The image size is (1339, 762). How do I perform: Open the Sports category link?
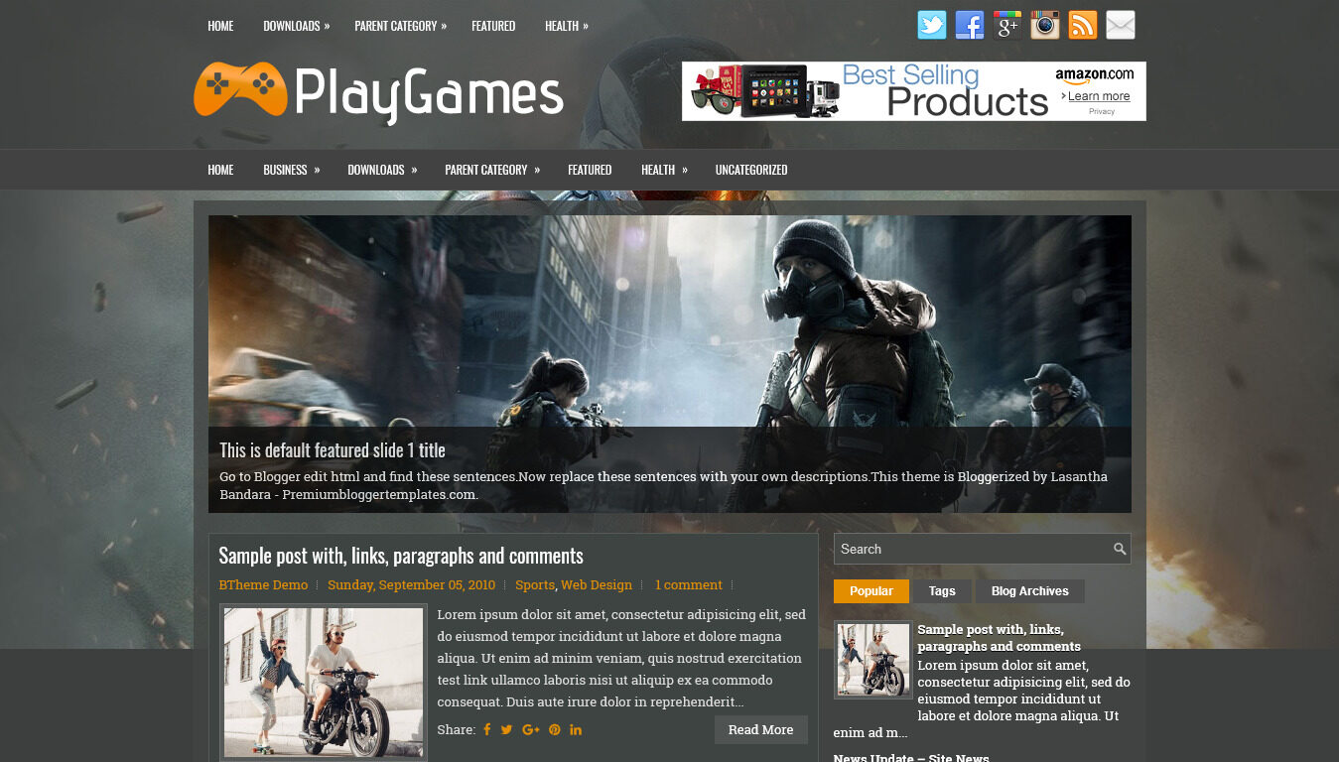coord(535,584)
